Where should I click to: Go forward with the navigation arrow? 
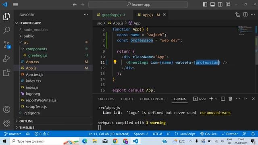tap(82, 4)
